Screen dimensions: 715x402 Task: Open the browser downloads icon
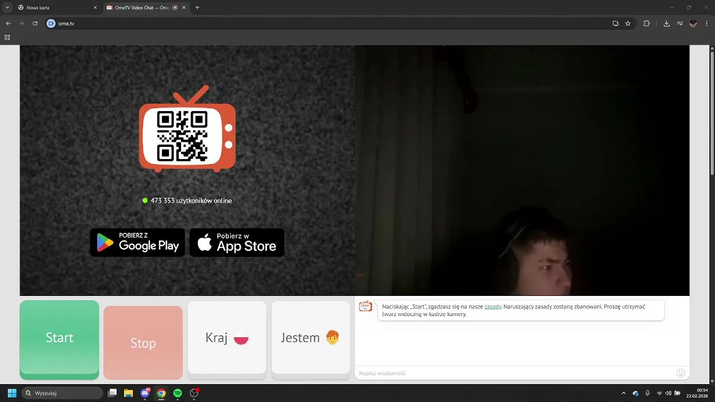(666, 23)
